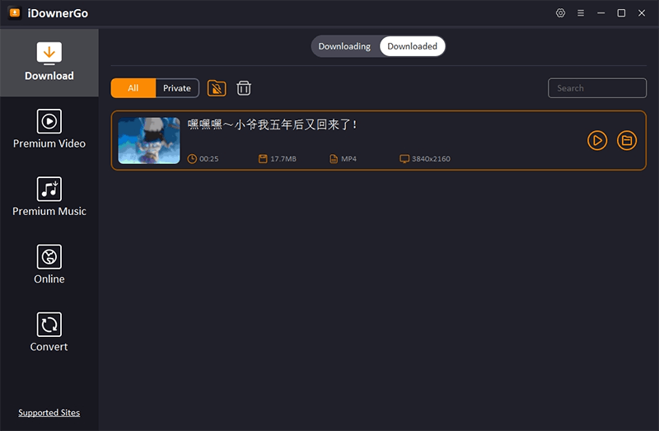Open the downloaded file's folder

tap(627, 140)
